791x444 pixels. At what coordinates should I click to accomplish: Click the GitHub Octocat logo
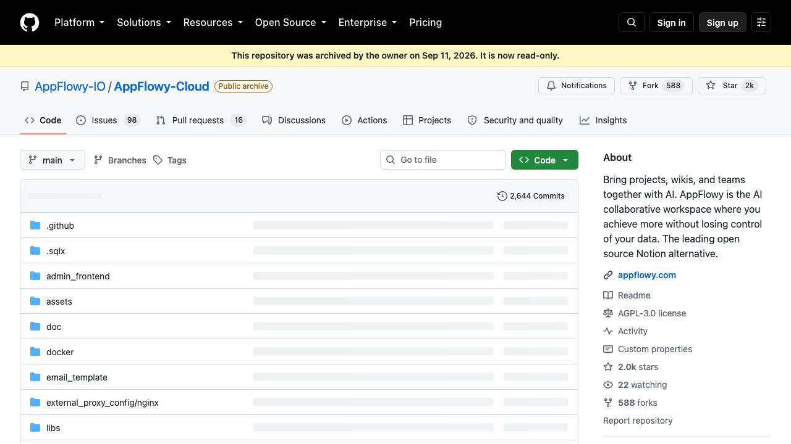[x=30, y=22]
